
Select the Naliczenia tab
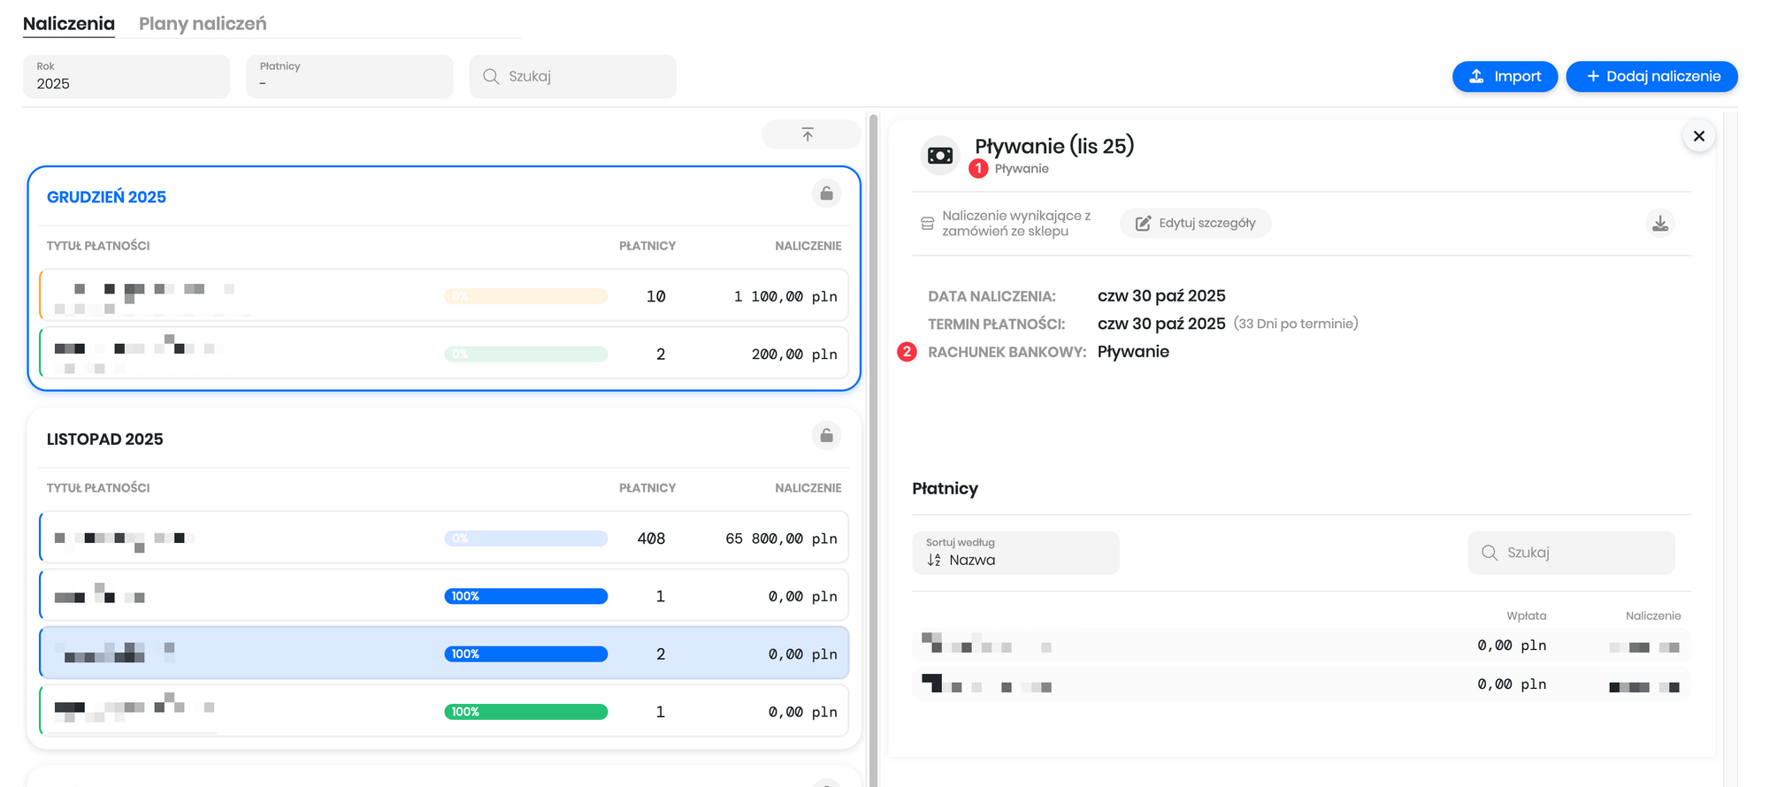(69, 24)
